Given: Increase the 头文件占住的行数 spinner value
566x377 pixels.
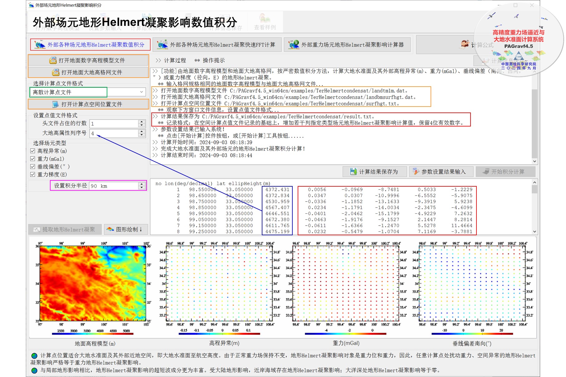Looking at the screenshot, I should 142,122.
